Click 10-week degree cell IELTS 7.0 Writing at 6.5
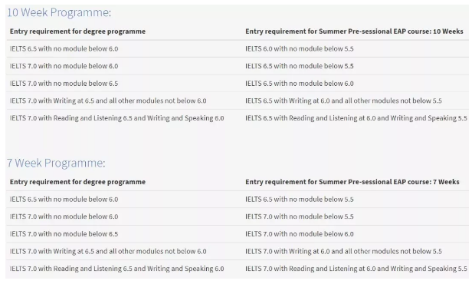Screen dimensions: 472x284 (108, 101)
